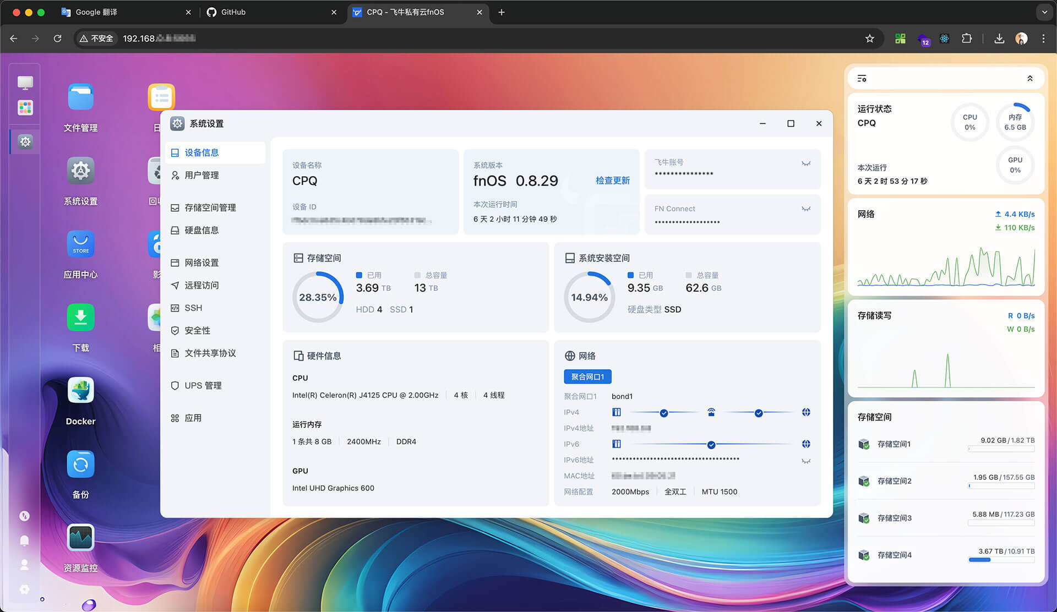
Task: Switch to the GitHub browser tab
Action: click(271, 12)
